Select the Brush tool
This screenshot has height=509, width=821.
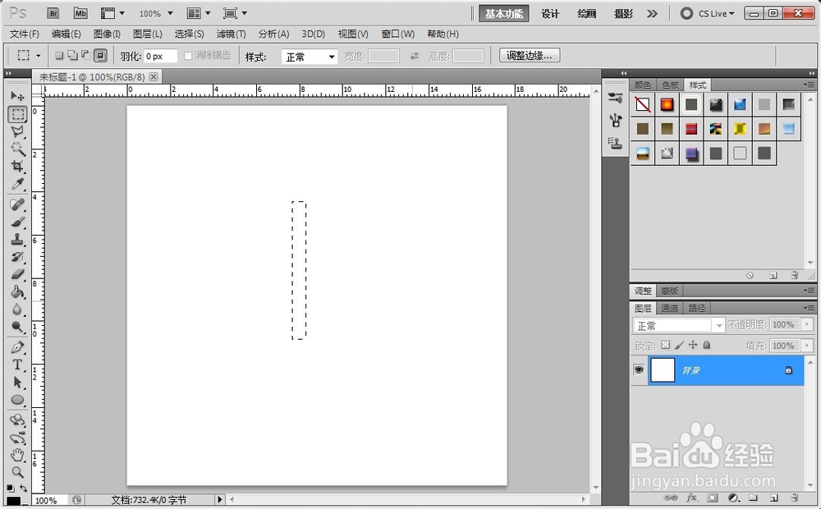(x=17, y=222)
